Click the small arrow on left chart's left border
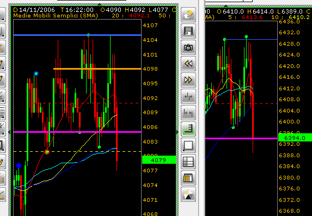The image size is (312, 216). pyautogui.click(x=9, y=132)
